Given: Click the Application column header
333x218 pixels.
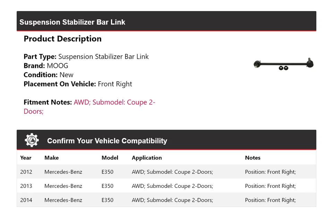Looking at the screenshot, I should pyautogui.click(x=146, y=158).
